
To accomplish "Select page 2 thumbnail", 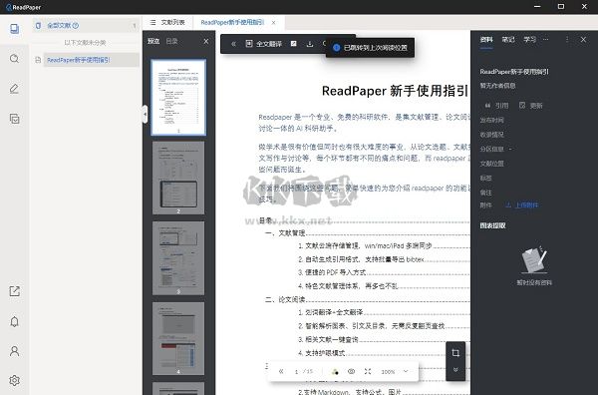I will point(178,178).
